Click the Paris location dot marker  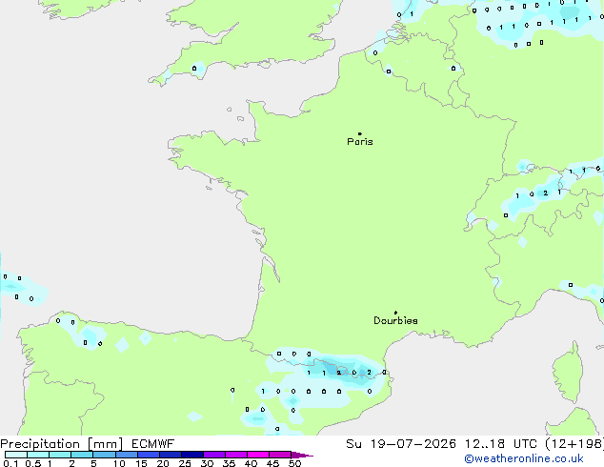point(360,133)
